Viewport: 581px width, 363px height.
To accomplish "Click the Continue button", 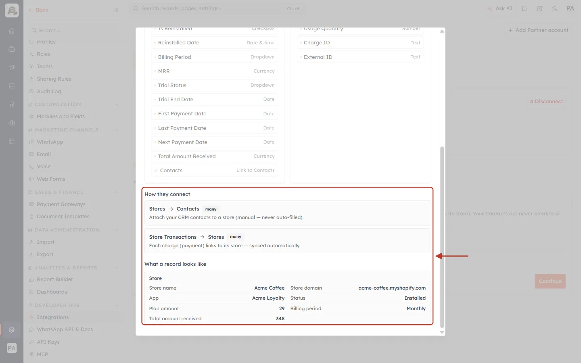I will (550, 282).
